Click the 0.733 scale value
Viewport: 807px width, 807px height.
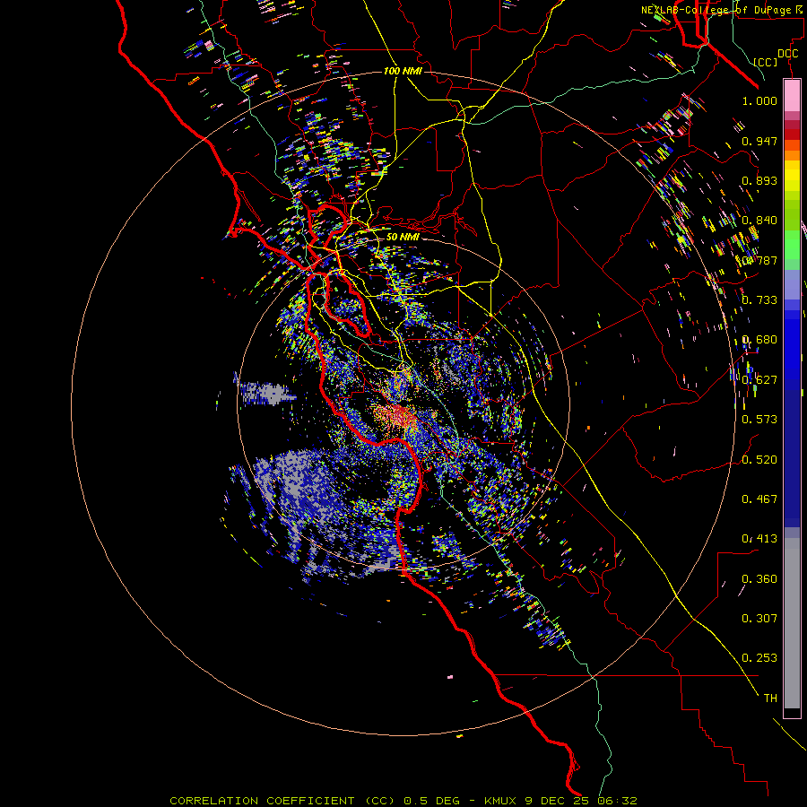click(759, 300)
